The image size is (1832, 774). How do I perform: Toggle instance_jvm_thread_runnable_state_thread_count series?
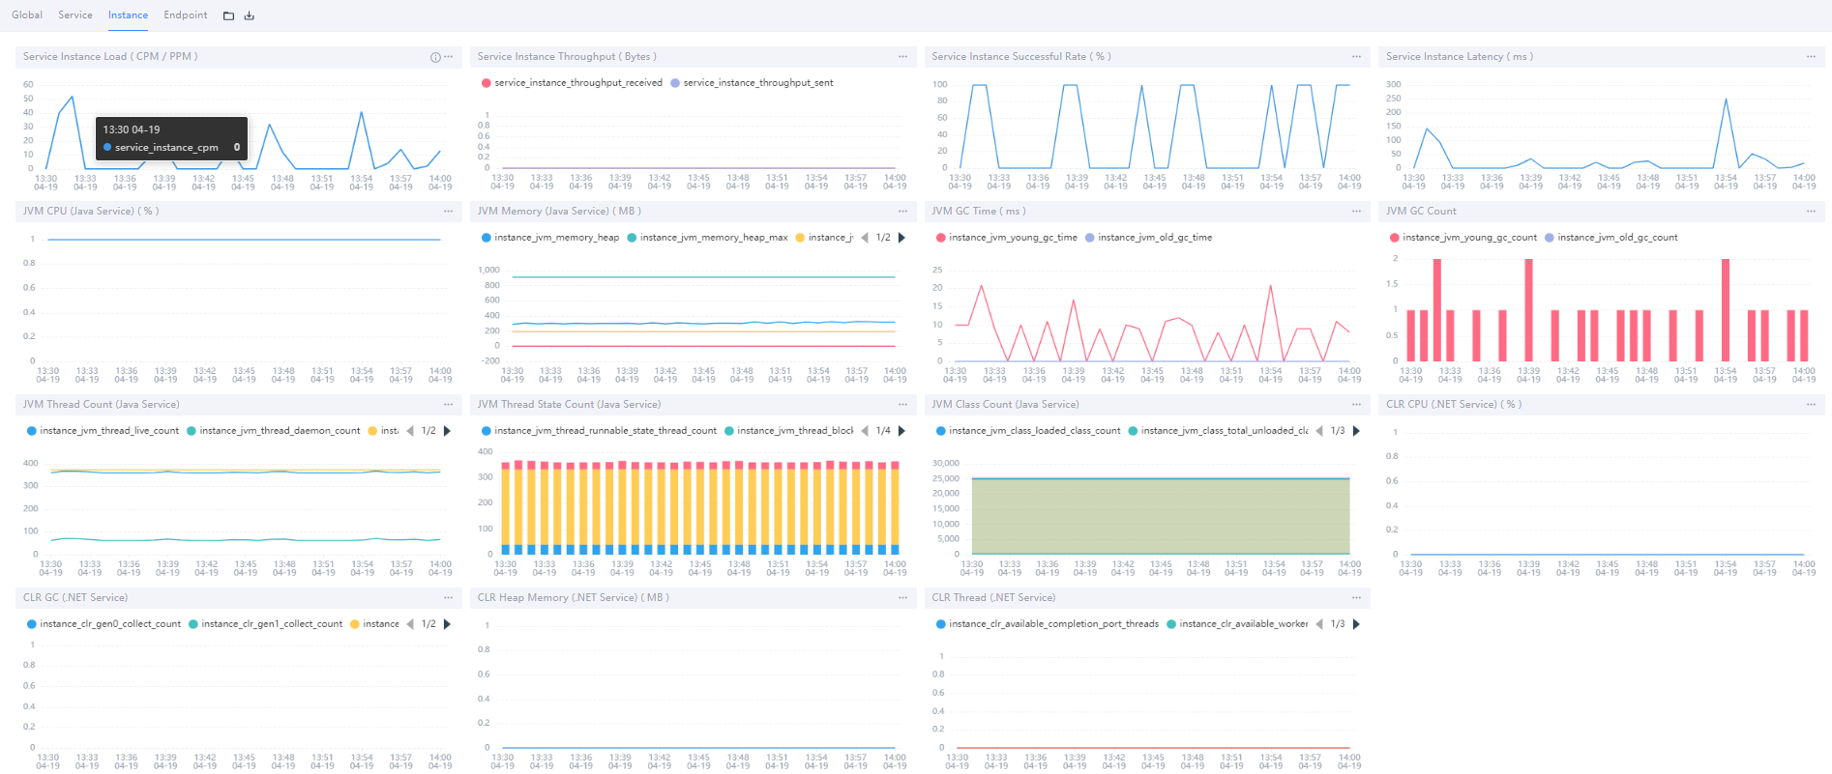click(x=599, y=431)
